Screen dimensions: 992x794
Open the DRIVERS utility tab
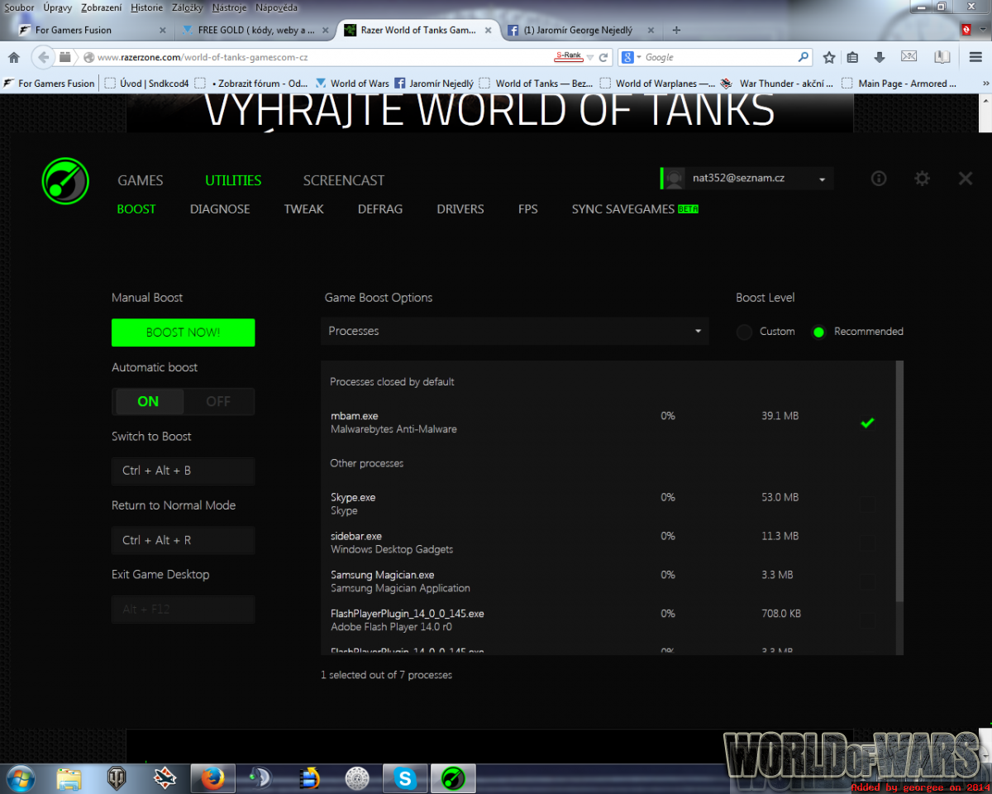[460, 209]
